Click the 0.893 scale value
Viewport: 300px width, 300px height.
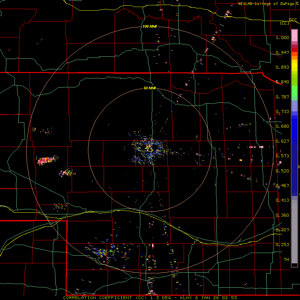(282, 67)
